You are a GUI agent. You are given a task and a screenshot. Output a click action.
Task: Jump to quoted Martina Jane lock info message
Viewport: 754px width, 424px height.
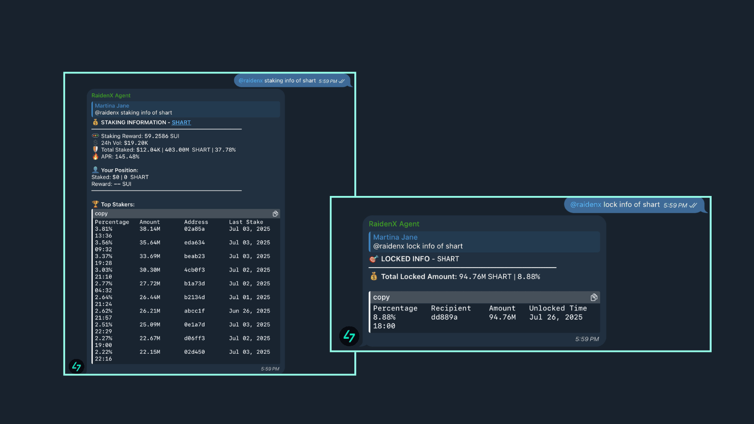(x=484, y=242)
